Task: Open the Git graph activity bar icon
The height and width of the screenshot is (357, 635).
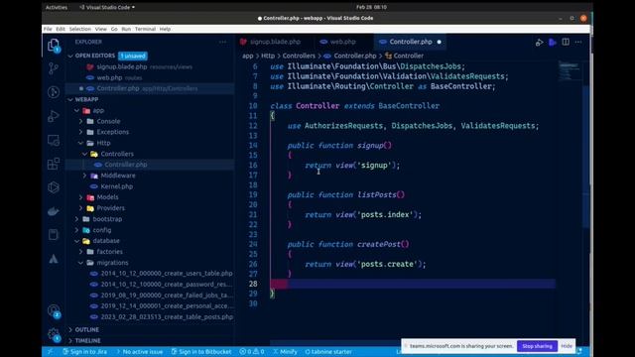Action: point(54,92)
